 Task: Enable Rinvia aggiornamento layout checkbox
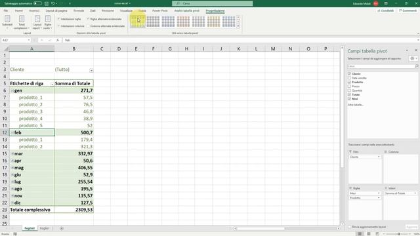350,227
